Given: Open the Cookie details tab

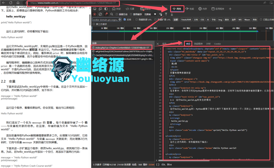Looking at the screenshot, I should point(217,44).
